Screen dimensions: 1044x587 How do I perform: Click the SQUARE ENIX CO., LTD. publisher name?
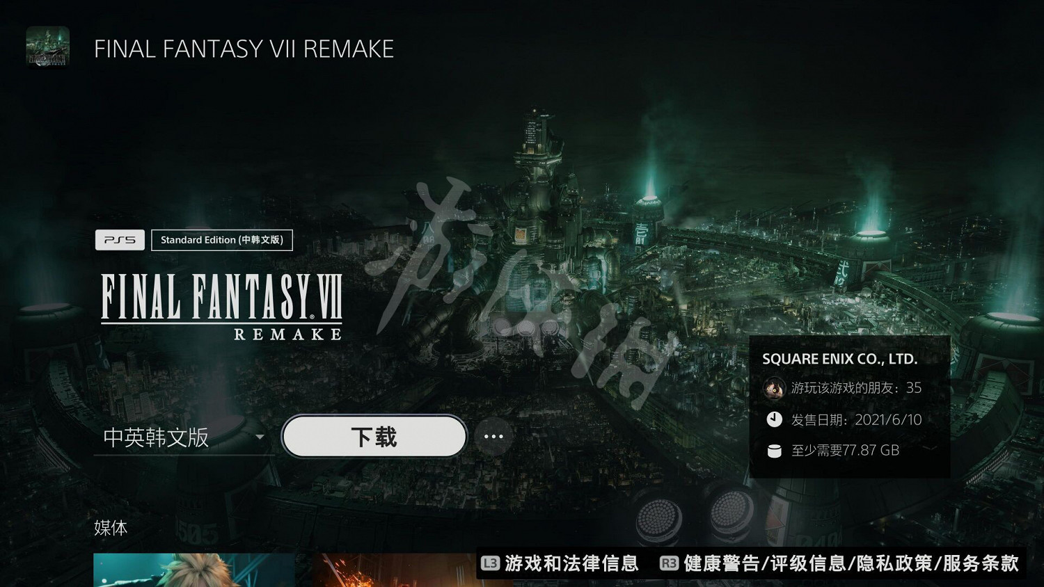pyautogui.click(x=839, y=359)
